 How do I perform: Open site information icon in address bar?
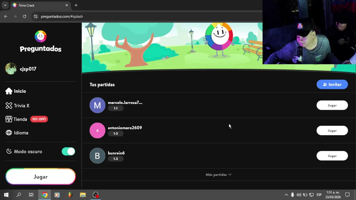pos(36,16)
